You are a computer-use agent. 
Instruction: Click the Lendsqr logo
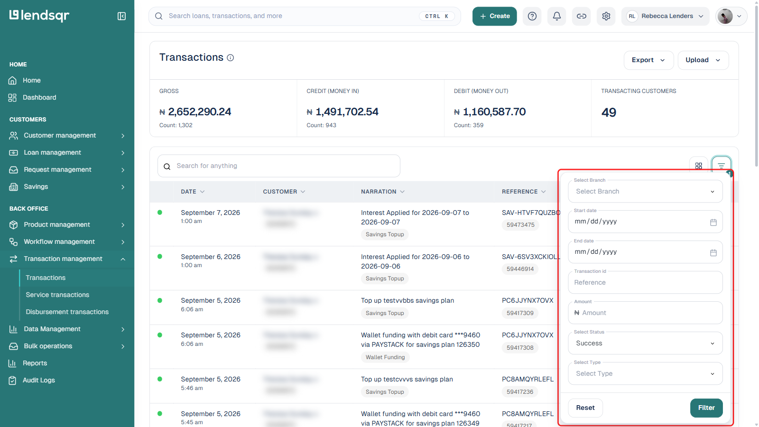[39, 16]
